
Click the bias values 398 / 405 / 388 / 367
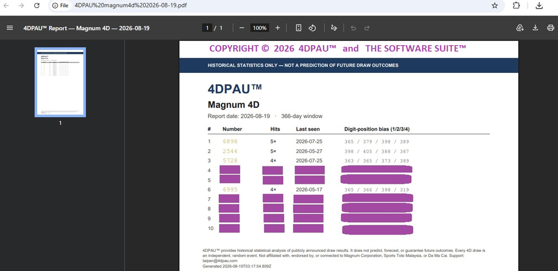click(x=376, y=152)
